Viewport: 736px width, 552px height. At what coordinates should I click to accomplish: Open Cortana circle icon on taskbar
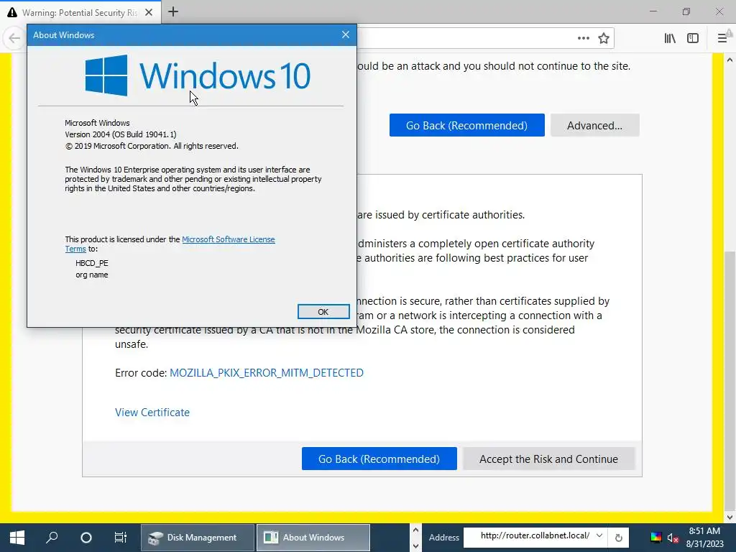(86, 538)
